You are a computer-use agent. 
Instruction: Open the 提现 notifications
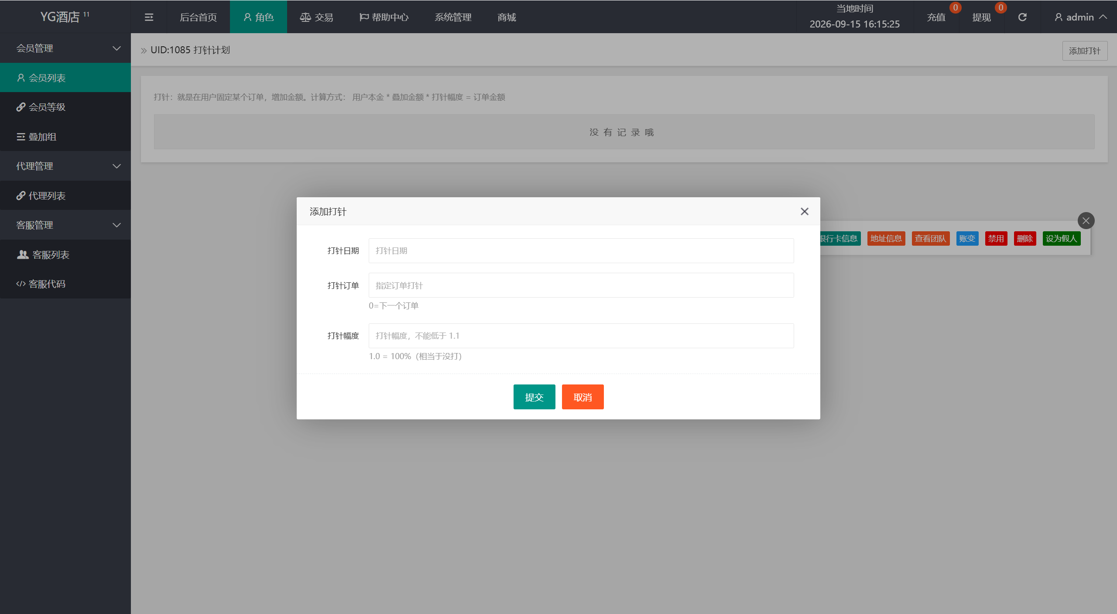coord(982,17)
